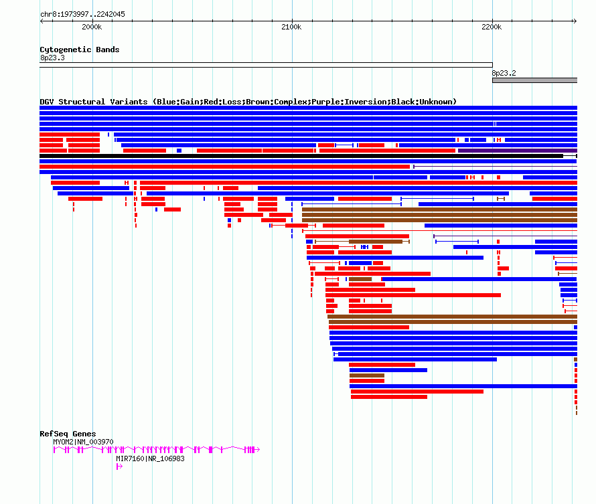Click the ruler's left arrowhead
596x504 pixels.
[42, 21]
